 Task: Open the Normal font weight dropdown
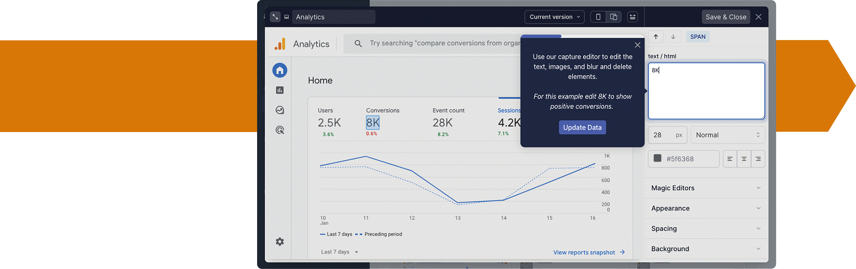727,135
